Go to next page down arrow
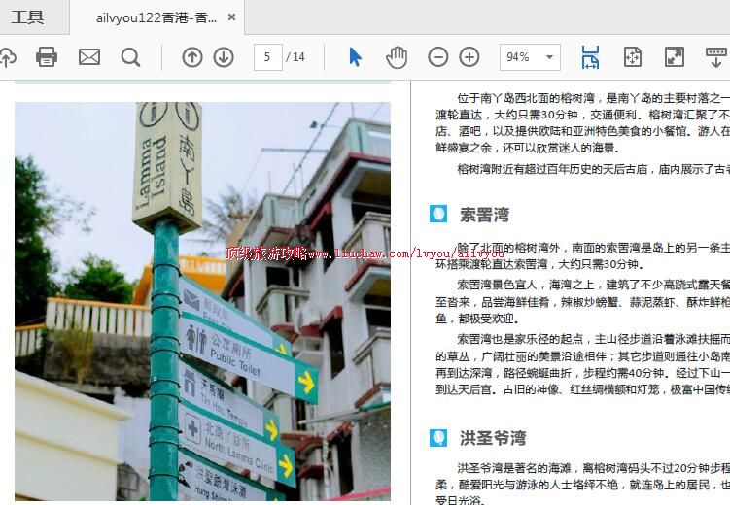 pos(224,57)
